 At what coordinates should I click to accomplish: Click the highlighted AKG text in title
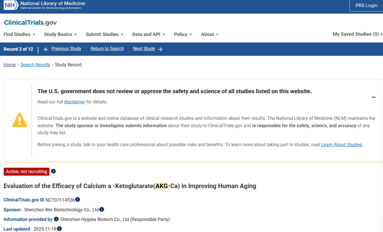[x=162, y=186]
